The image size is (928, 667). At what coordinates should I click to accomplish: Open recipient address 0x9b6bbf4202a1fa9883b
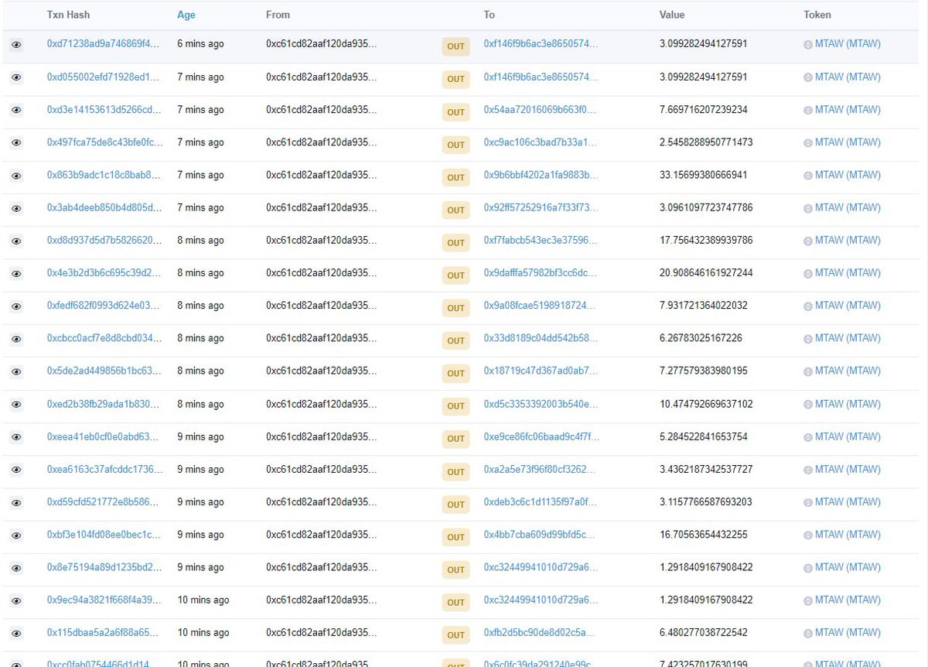pyautogui.click(x=541, y=175)
